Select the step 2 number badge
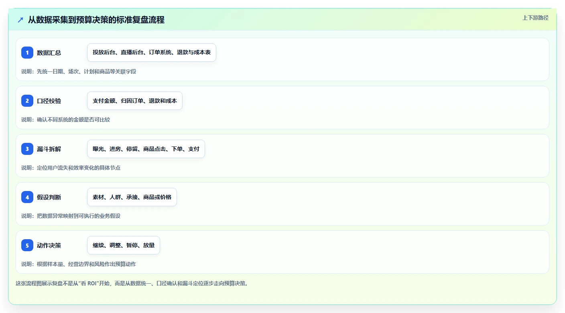Screen dimensions: 565x313 pos(27,101)
